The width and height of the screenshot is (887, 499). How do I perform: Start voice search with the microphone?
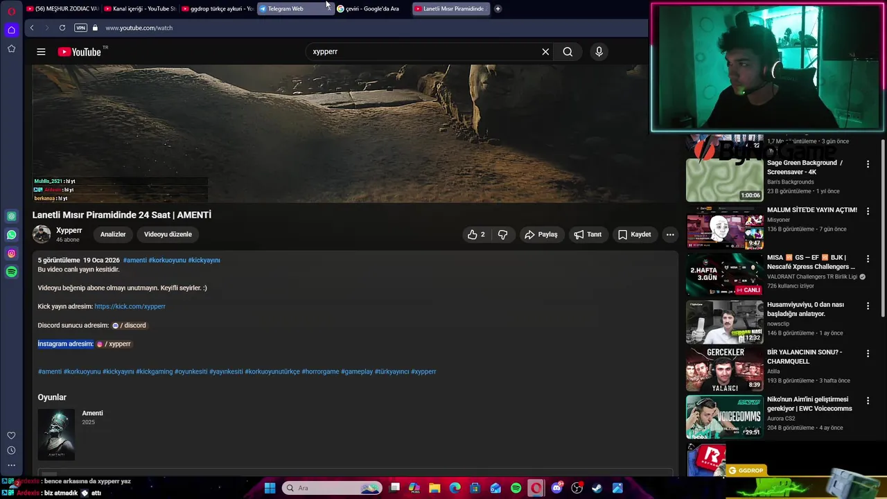tap(599, 51)
